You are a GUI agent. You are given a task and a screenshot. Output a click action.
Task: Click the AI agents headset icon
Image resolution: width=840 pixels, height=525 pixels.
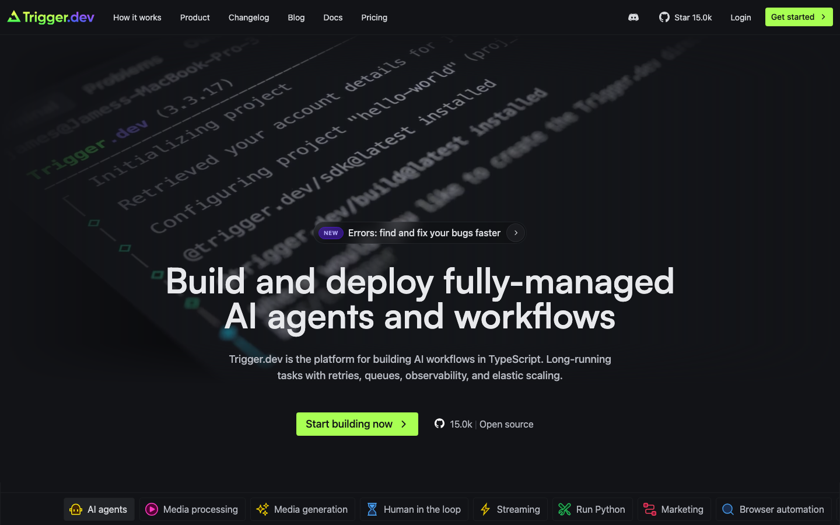point(76,509)
